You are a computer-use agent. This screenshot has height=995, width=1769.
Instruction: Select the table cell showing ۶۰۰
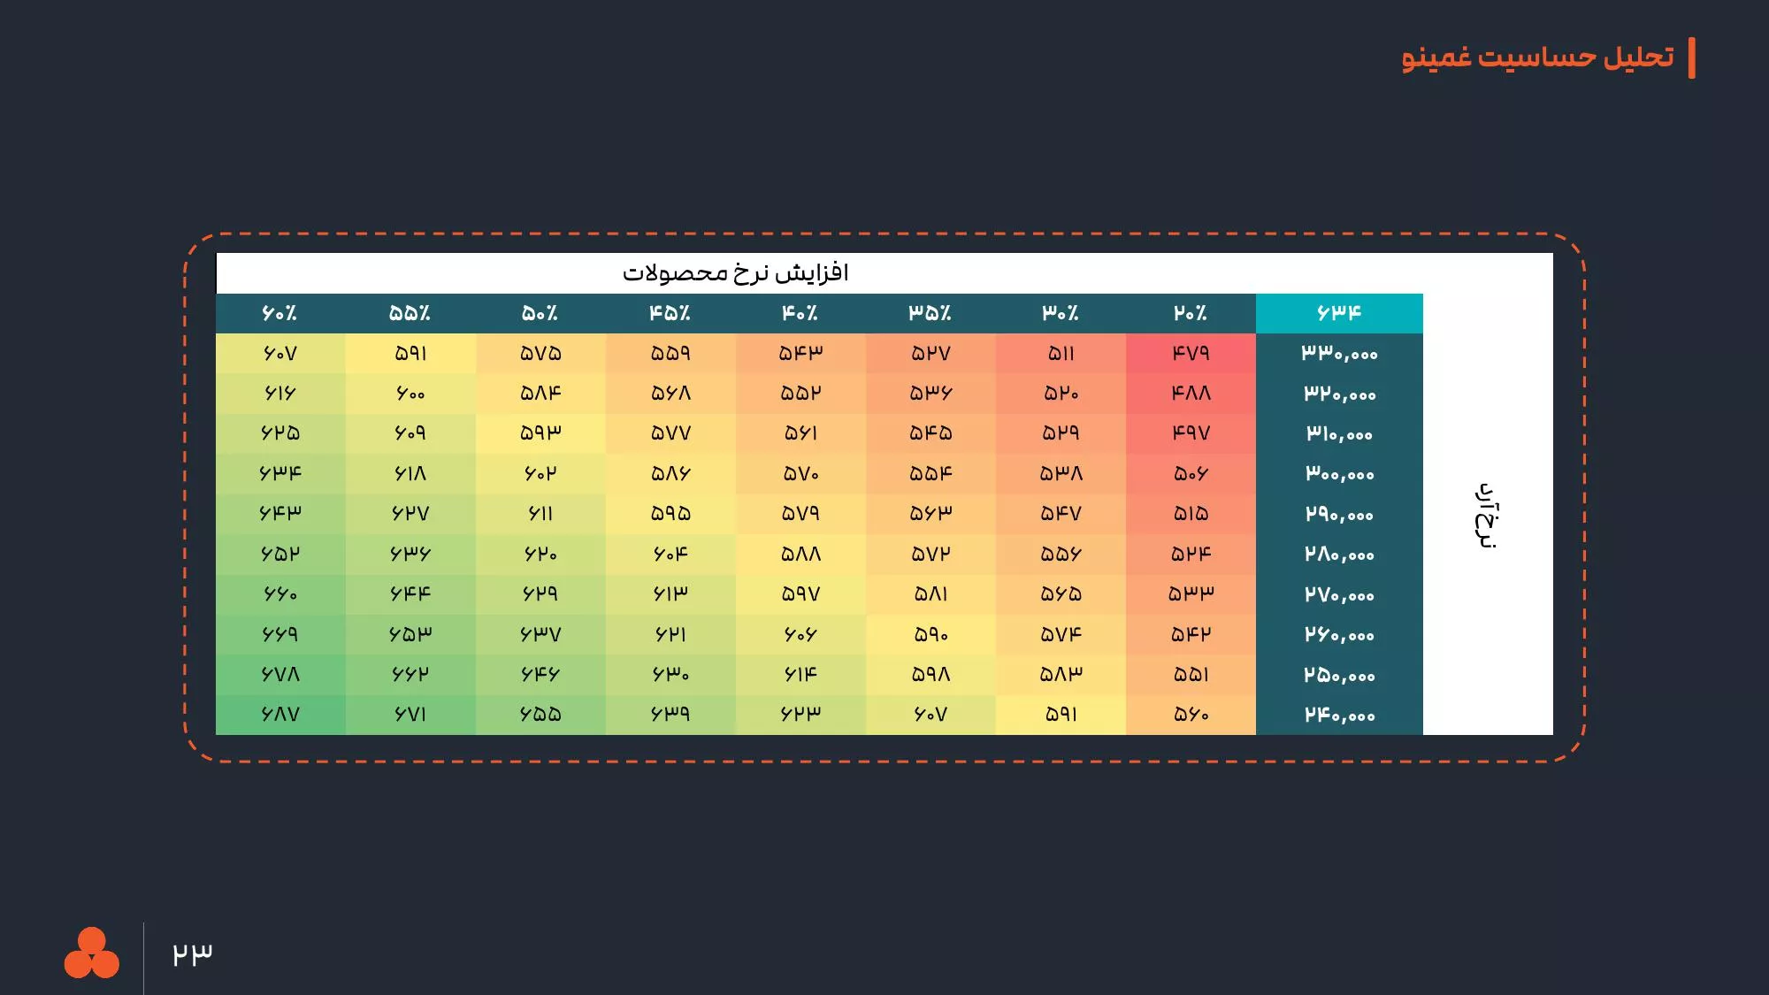[410, 394]
